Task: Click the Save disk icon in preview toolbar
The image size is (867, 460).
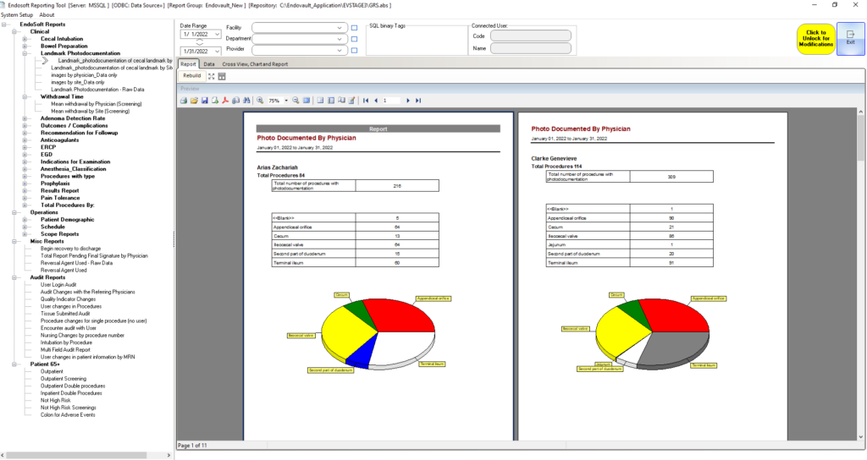Action: (205, 101)
